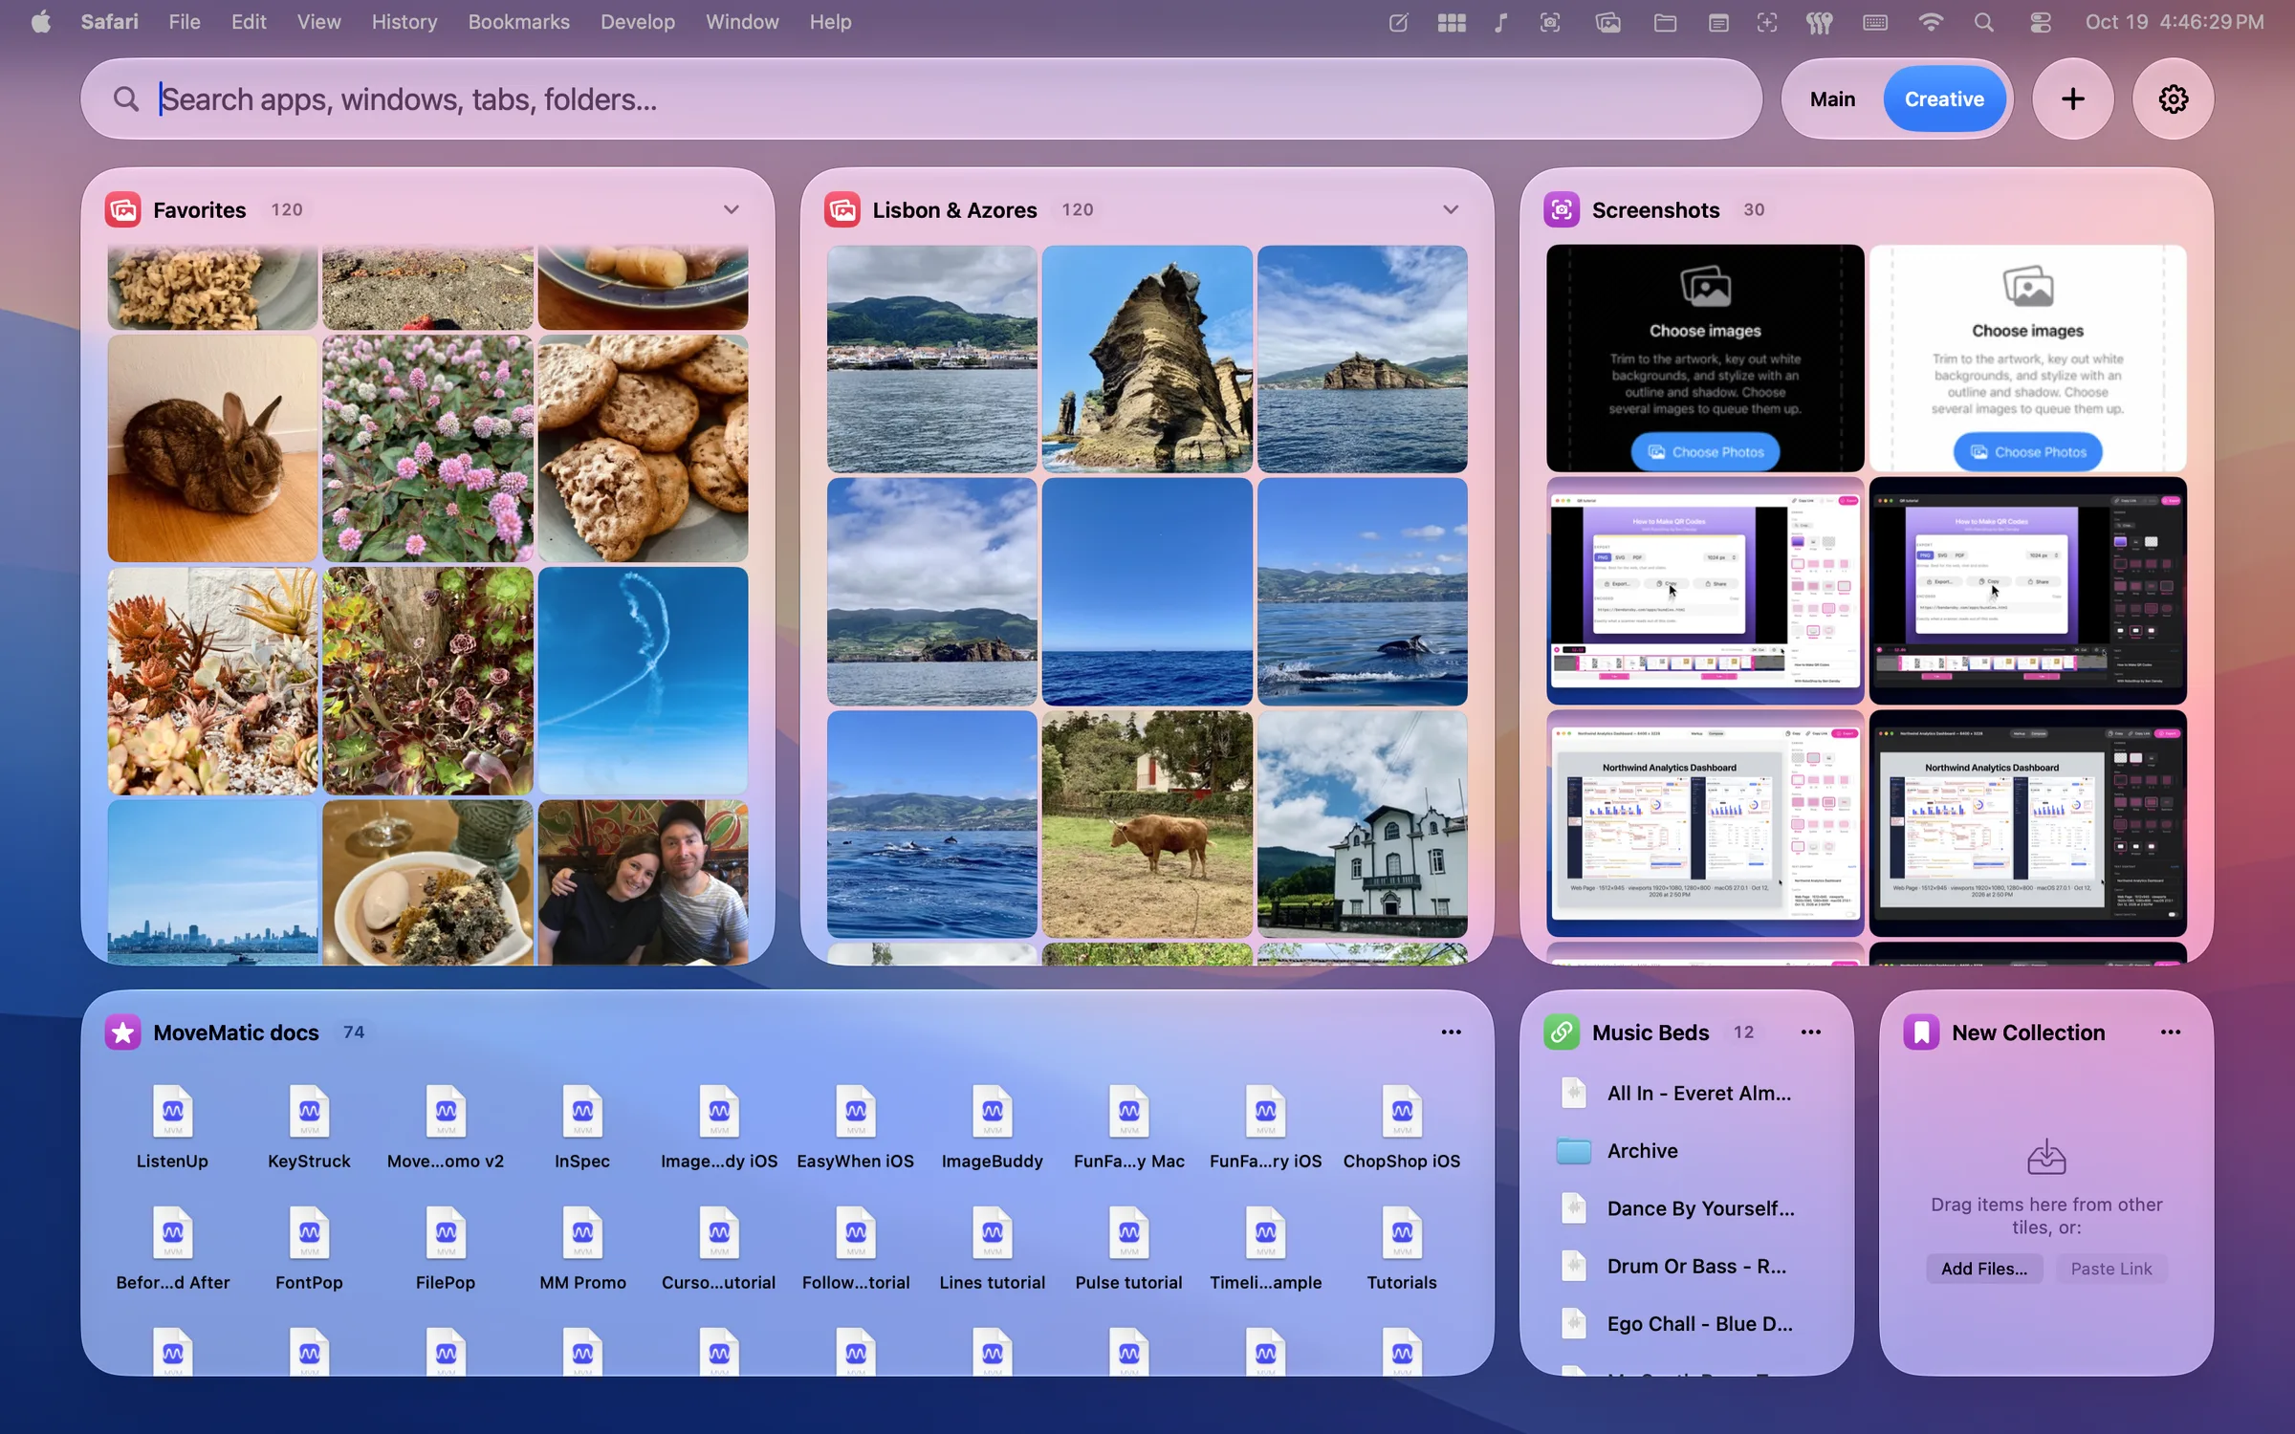The height and width of the screenshot is (1434, 2295).
Task: Open the FontPop document file
Action: (309, 1249)
